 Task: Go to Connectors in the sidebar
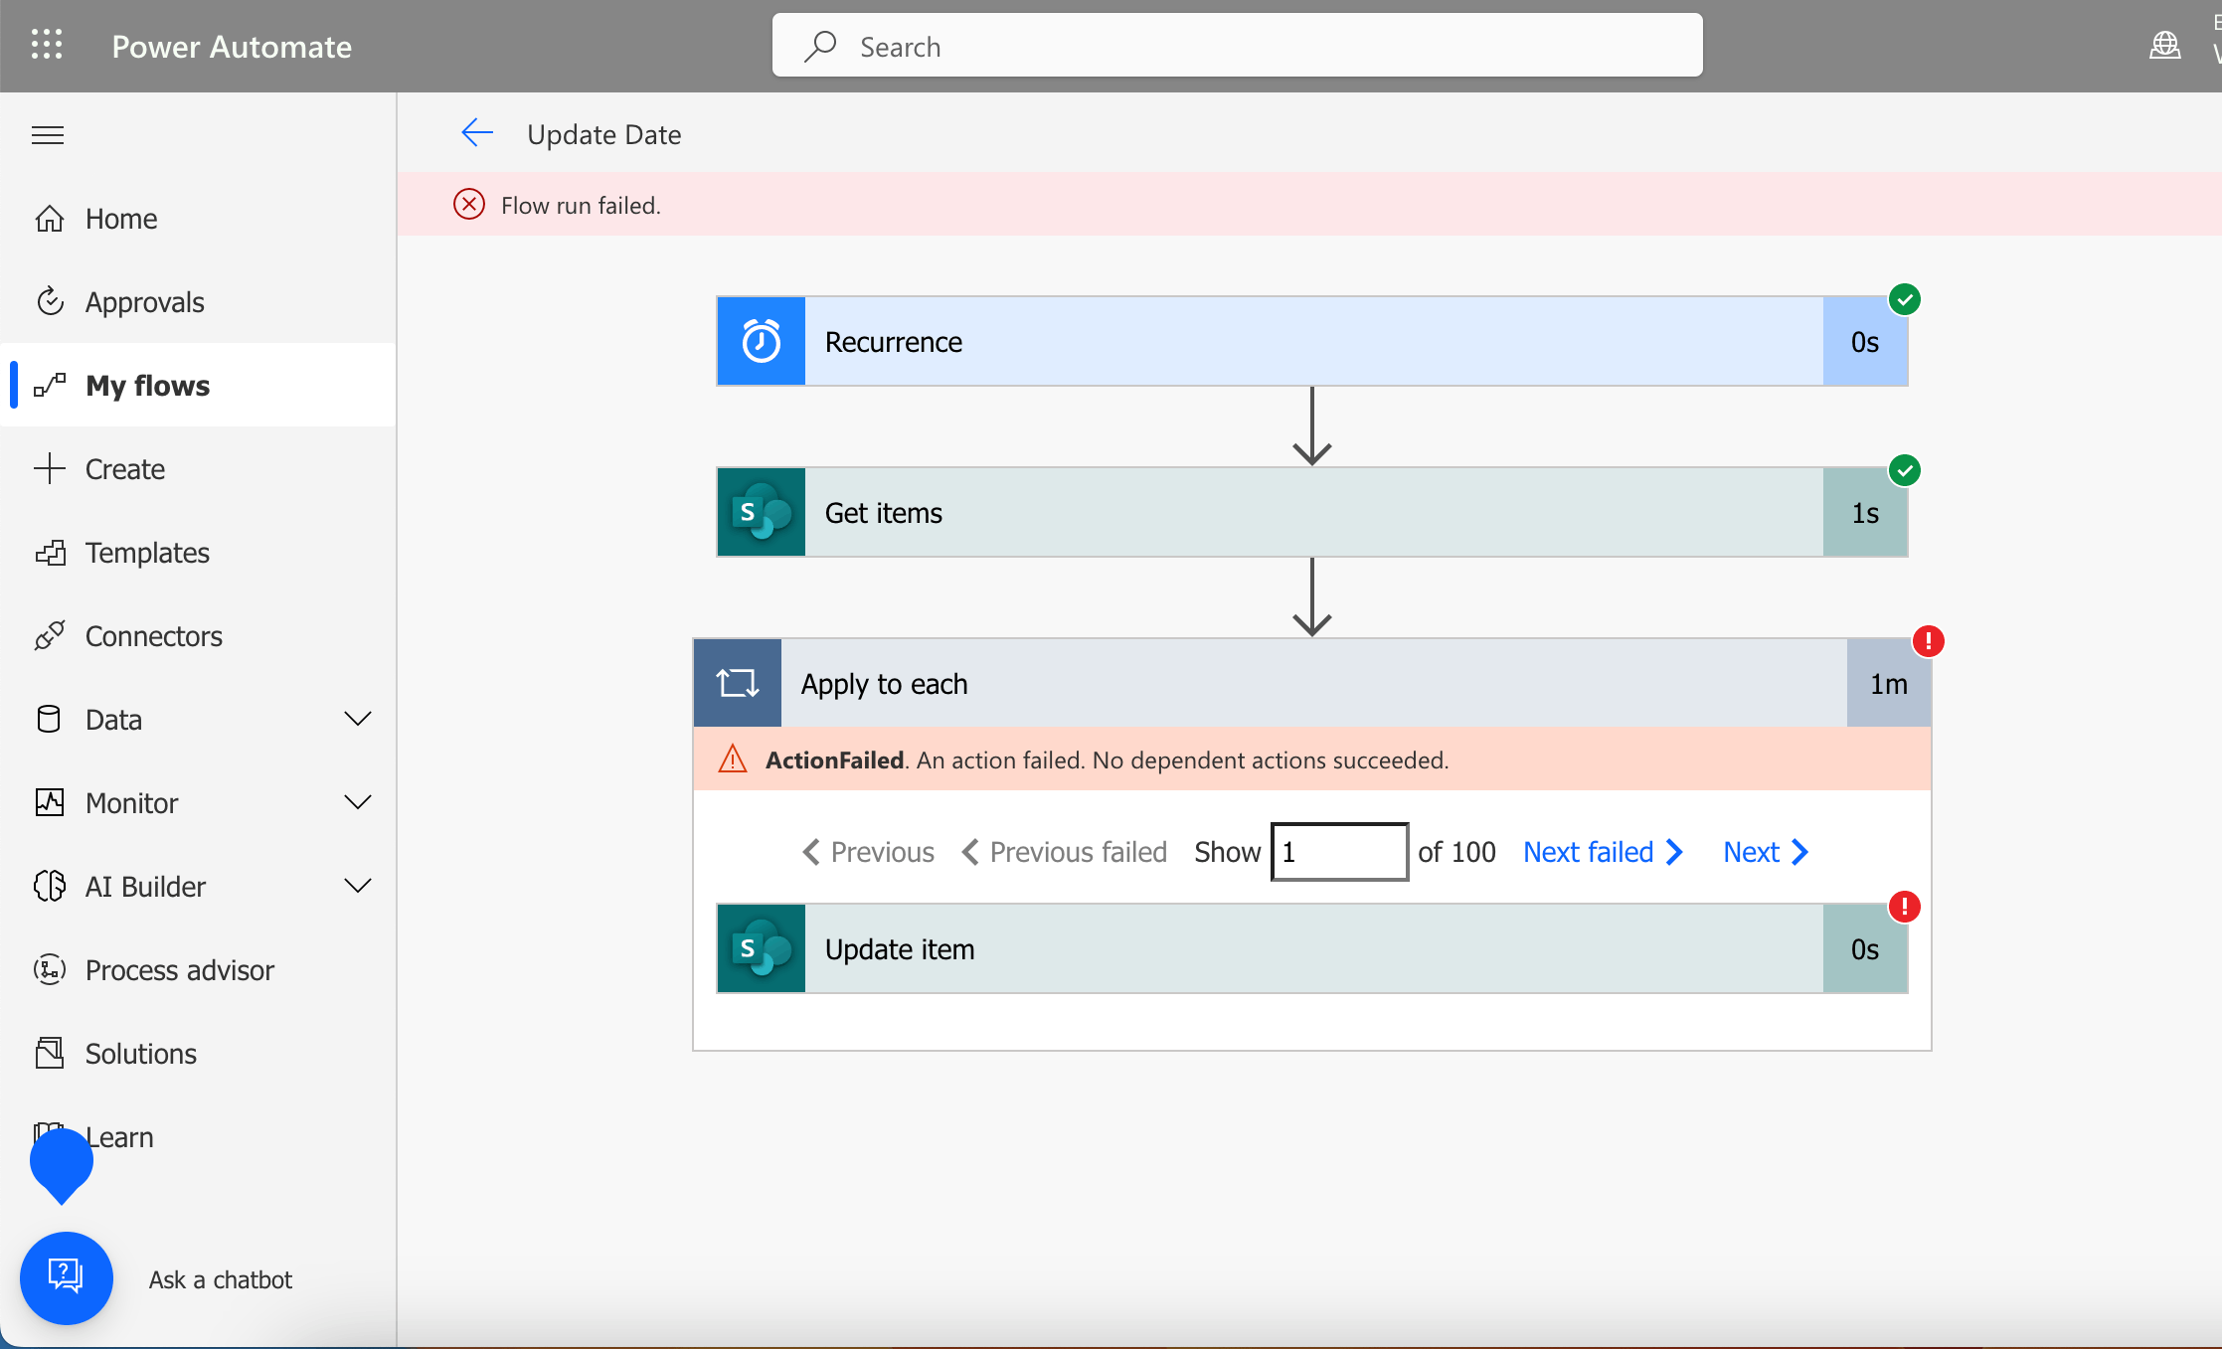pyautogui.click(x=153, y=636)
